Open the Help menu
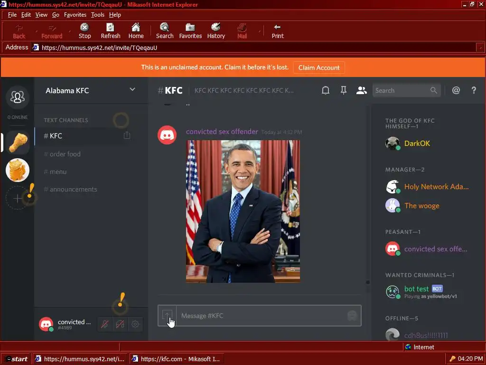486x365 pixels. coord(115,15)
